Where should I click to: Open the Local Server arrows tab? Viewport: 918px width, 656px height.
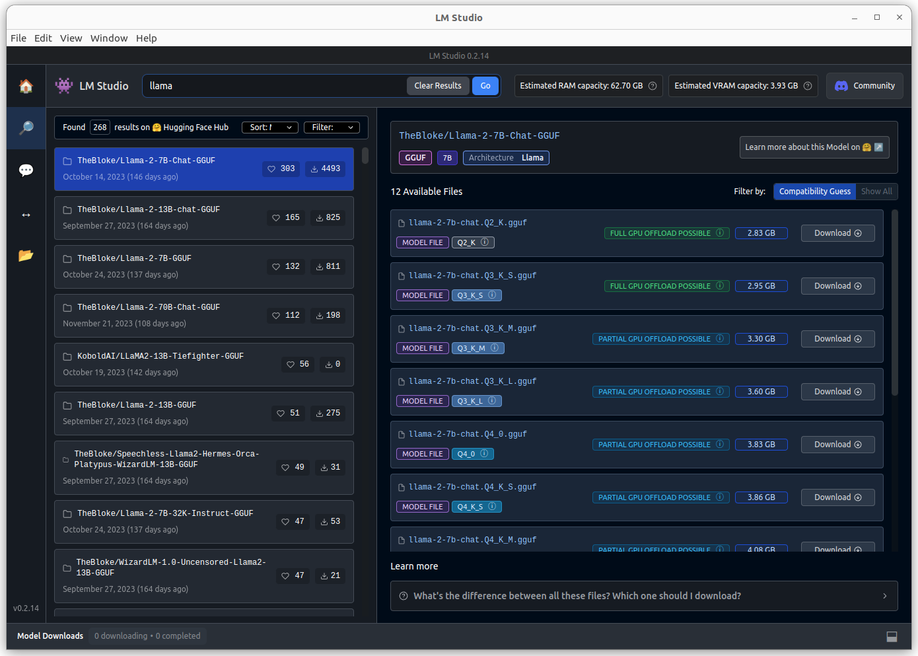26,215
